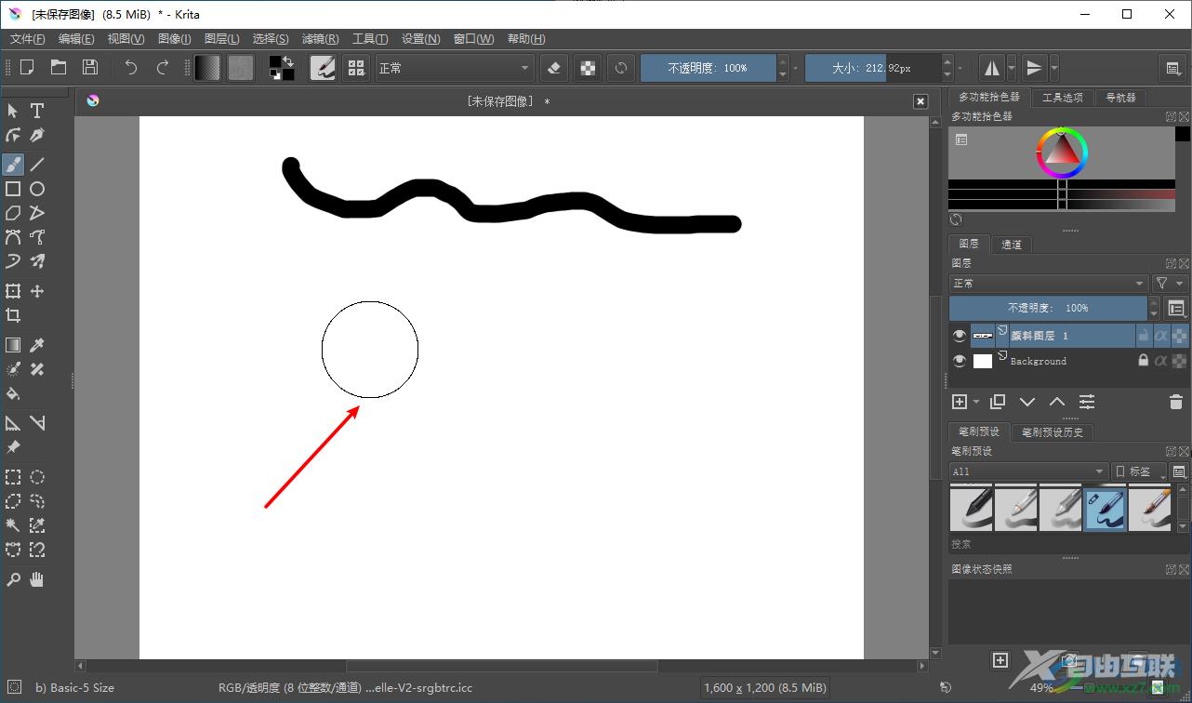
Task: Toggle Eraser mode
Action: pyautogui.click(x=554, y=68)
